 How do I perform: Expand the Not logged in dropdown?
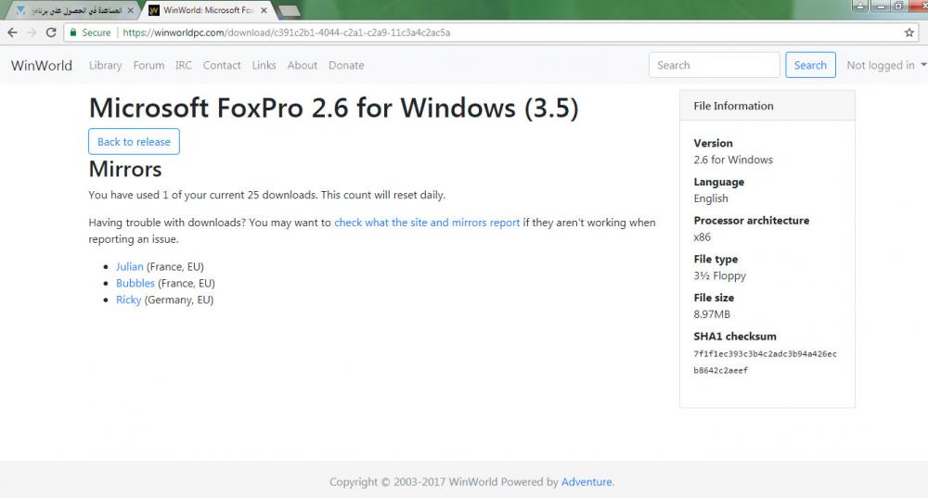(x=886, y=65)
